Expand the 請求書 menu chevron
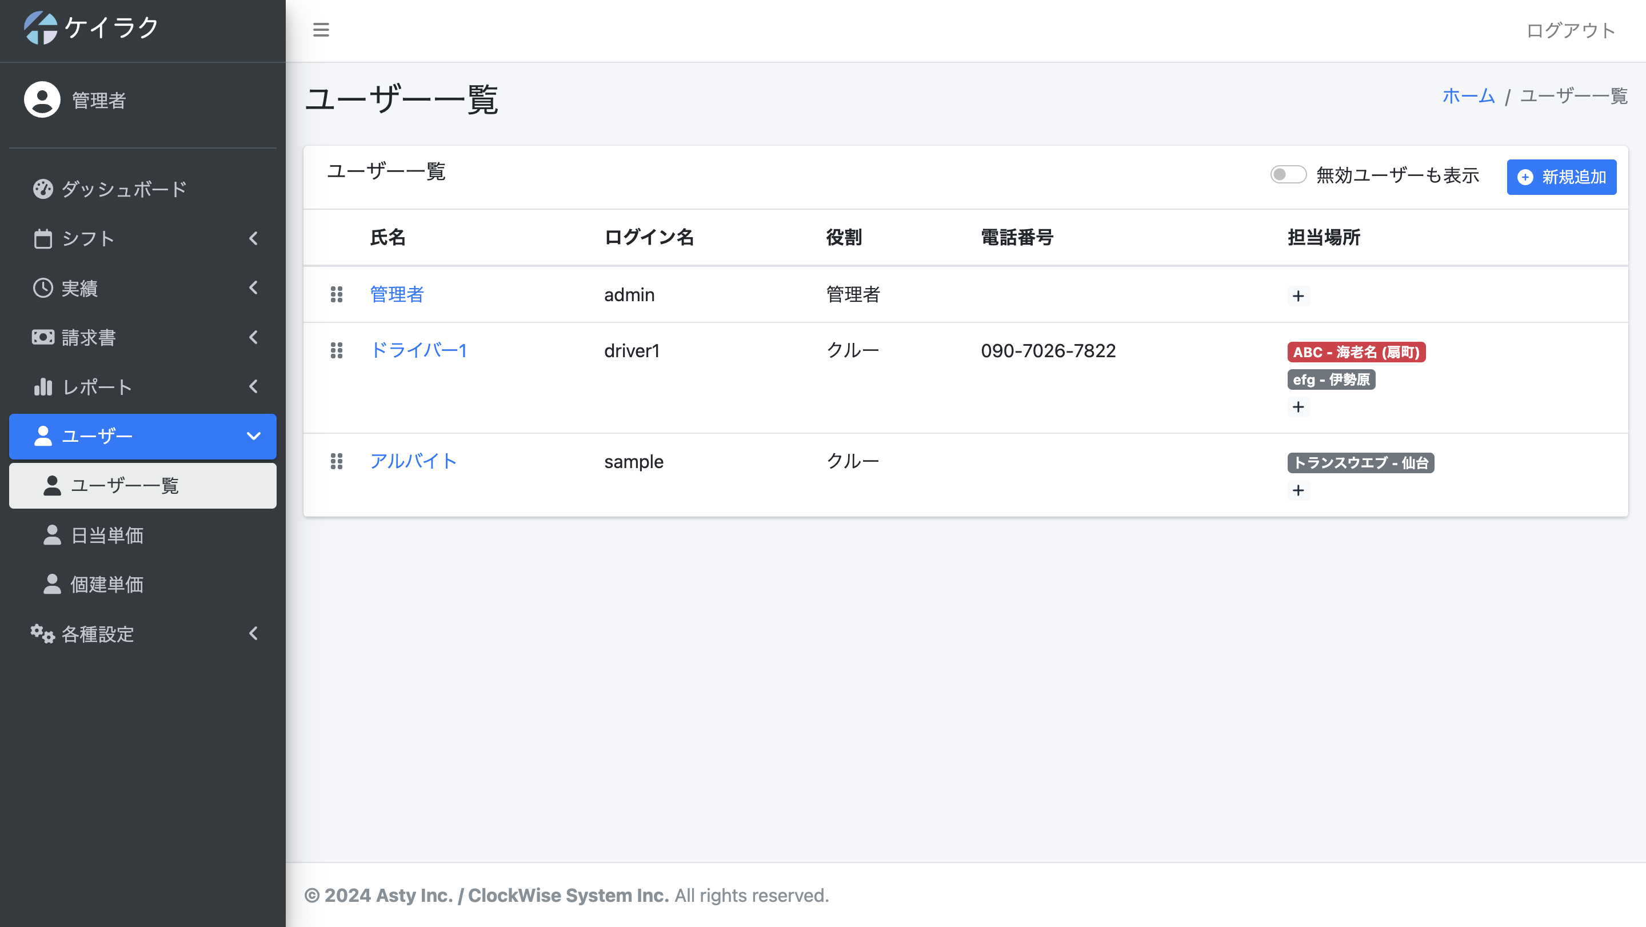The width and height of the screenshot is (1646, 927). coord(254,337)
